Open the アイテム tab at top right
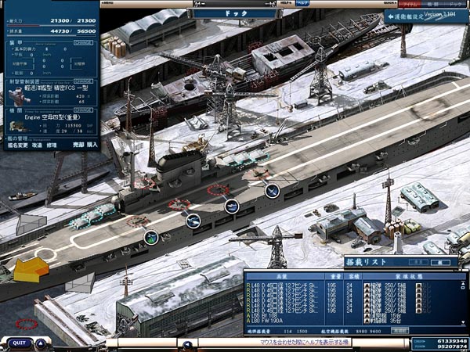Viewport: 470px width, 352px height. [409, 4]
